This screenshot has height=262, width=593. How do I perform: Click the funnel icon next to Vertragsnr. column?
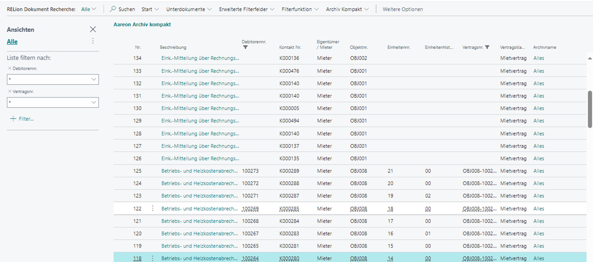487,48
